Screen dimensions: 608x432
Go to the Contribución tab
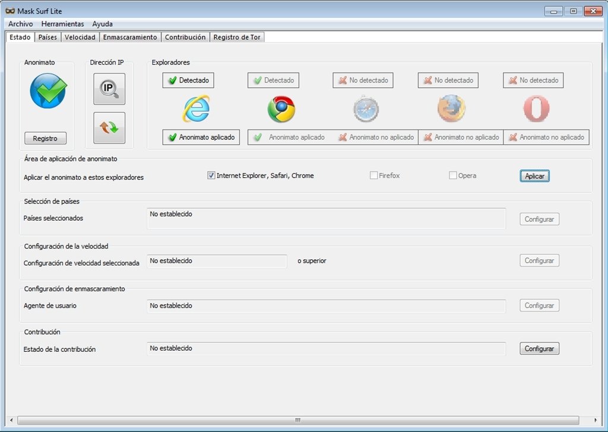[x=185, y=37]
